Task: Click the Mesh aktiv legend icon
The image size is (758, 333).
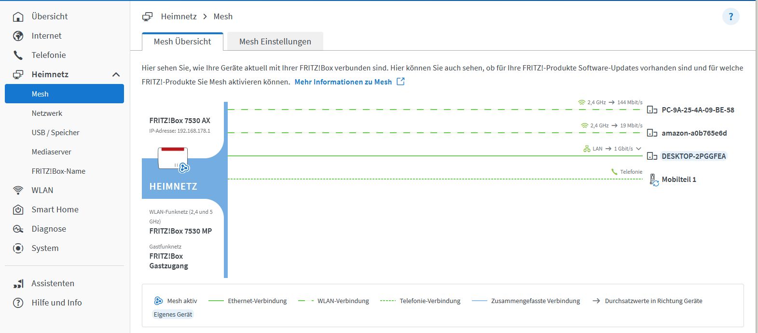Action: pyautogui.click(x=158, y=301)
